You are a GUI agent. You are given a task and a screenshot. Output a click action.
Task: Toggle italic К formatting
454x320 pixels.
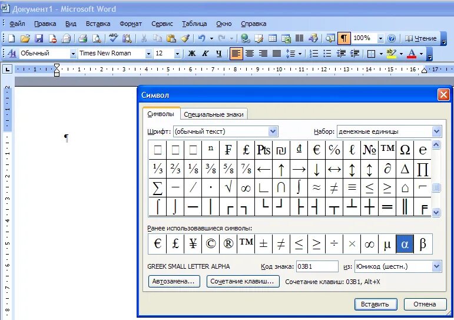pos(206,53)
